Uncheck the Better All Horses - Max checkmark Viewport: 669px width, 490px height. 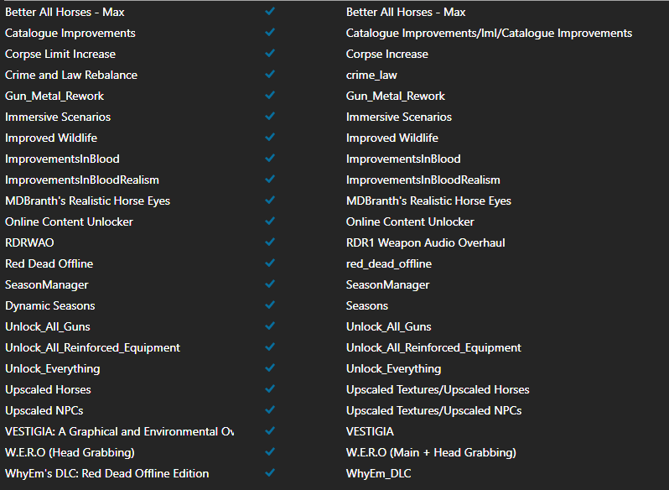[270, 12]
